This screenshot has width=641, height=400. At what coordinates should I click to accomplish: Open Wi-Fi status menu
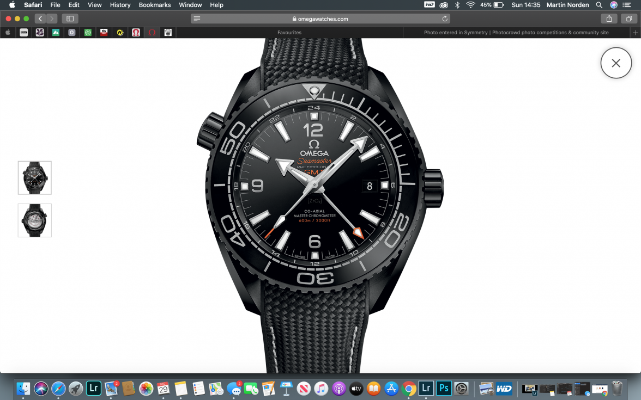[x=470, y=5]
